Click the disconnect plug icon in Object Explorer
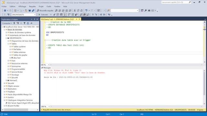 point(18,23)
